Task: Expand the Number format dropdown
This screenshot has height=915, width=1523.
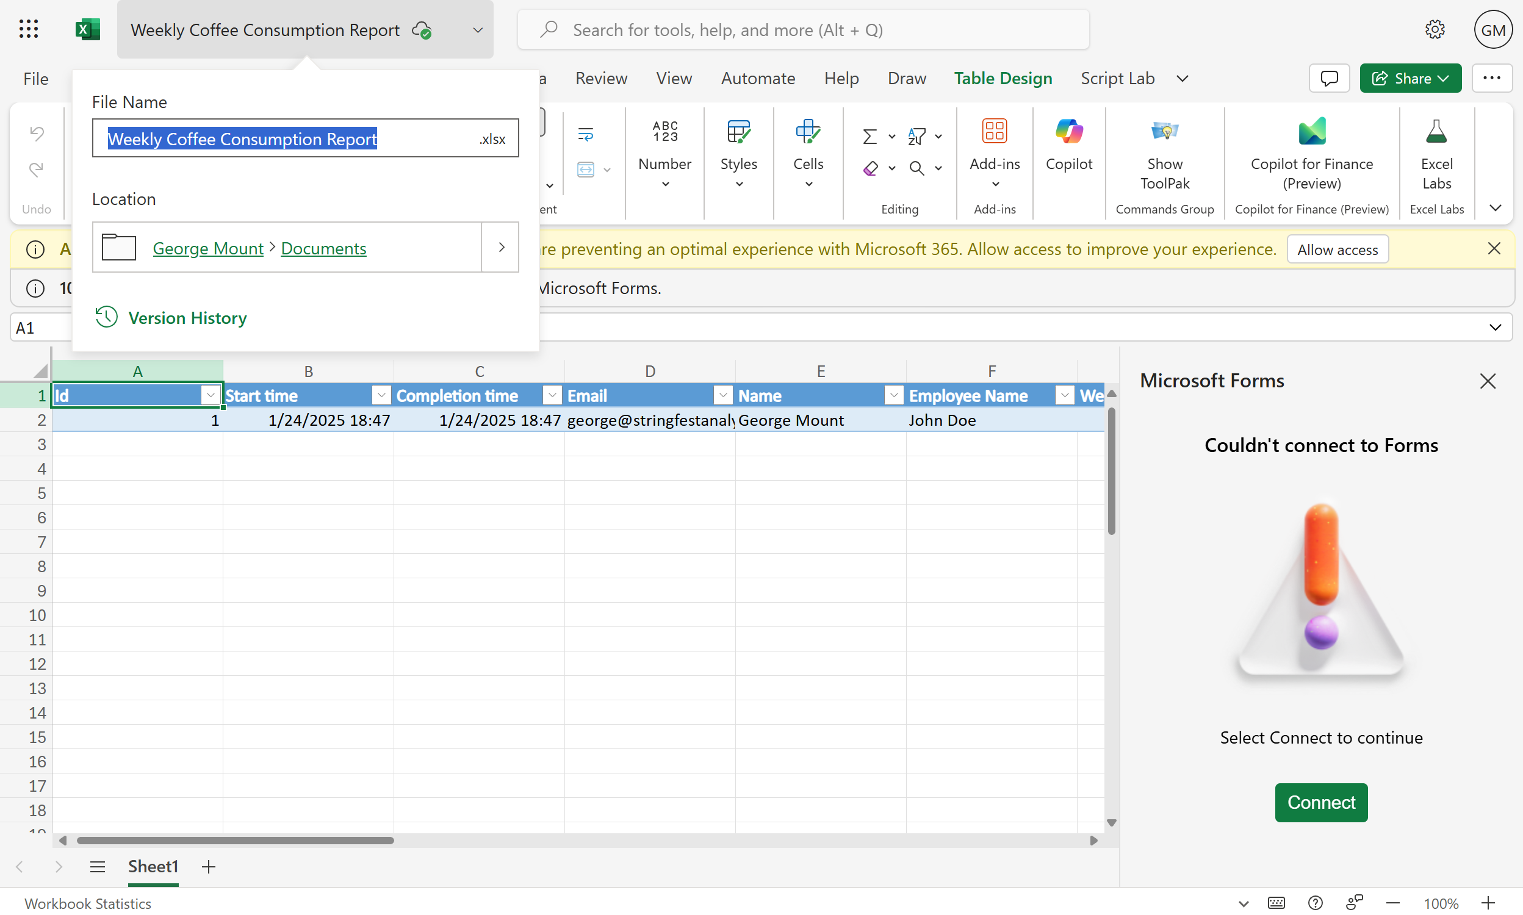Action: (664, 184)
